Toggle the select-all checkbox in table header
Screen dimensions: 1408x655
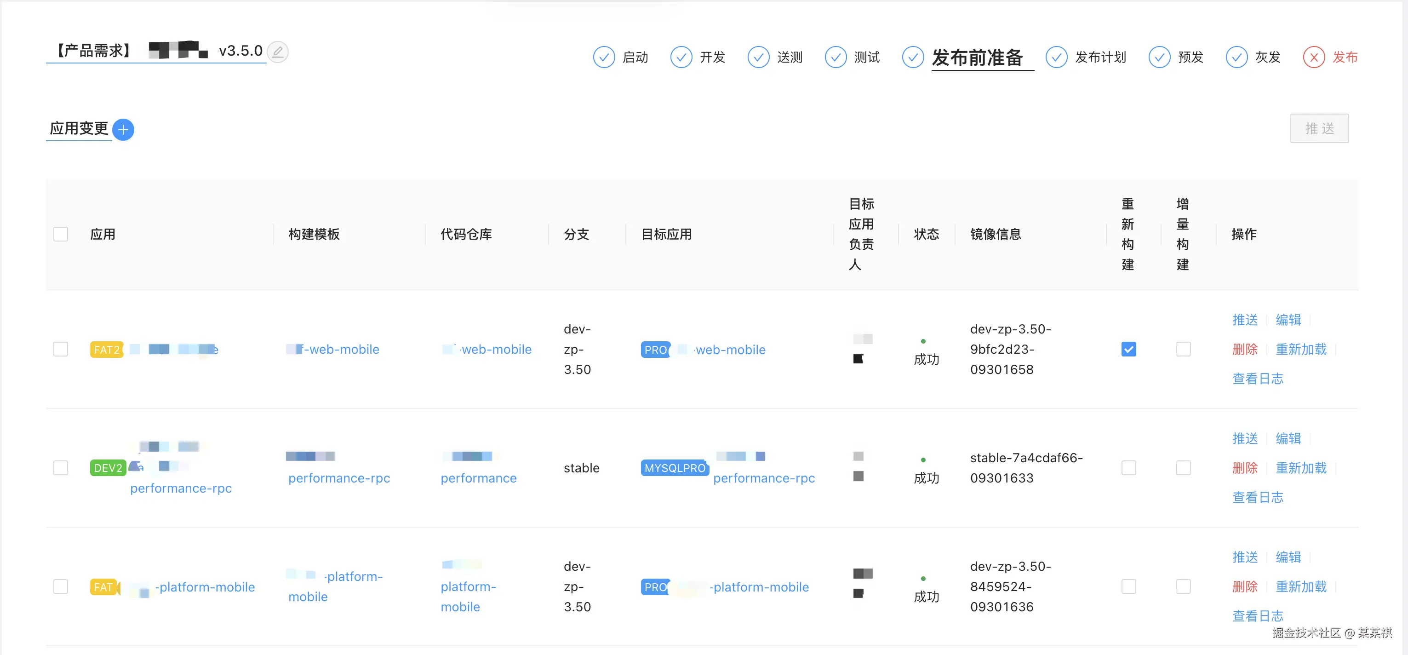point(61,234)
